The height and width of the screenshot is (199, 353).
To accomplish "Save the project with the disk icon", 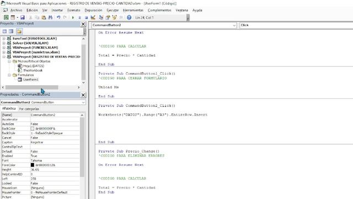I will tap(22, 17).
